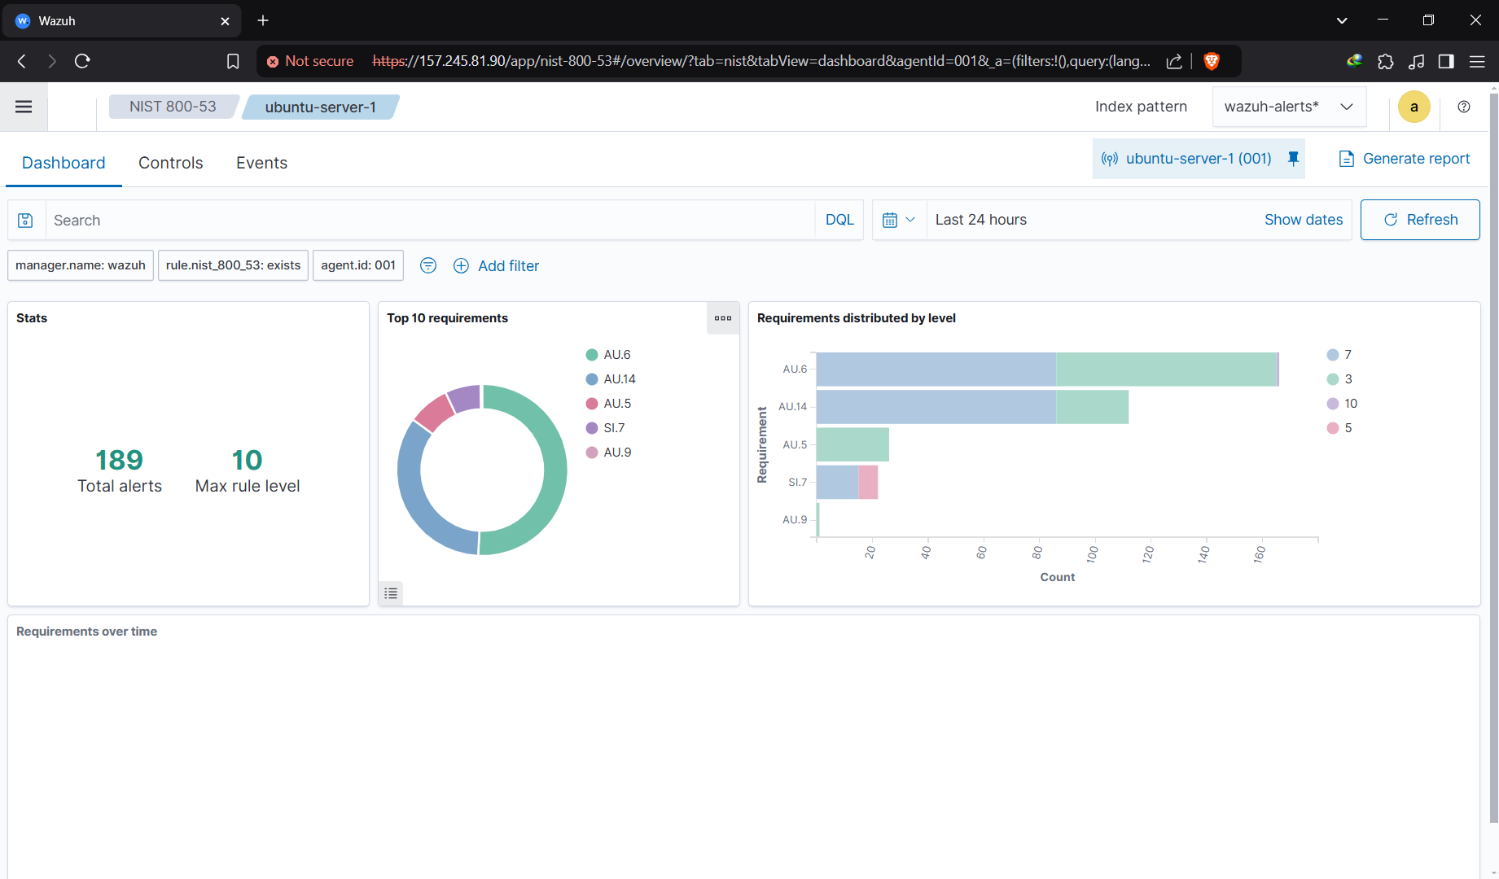The width and height of the screenshot is (1499, 879).
Task: Toggle AU.9 series in pie legend
Action: pyautogui.click(x=608, y=453)
